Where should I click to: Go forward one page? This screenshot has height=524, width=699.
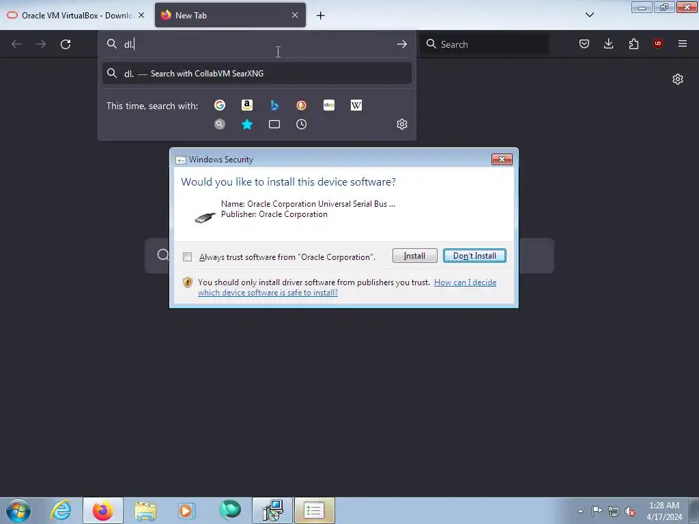click(41, 44)
